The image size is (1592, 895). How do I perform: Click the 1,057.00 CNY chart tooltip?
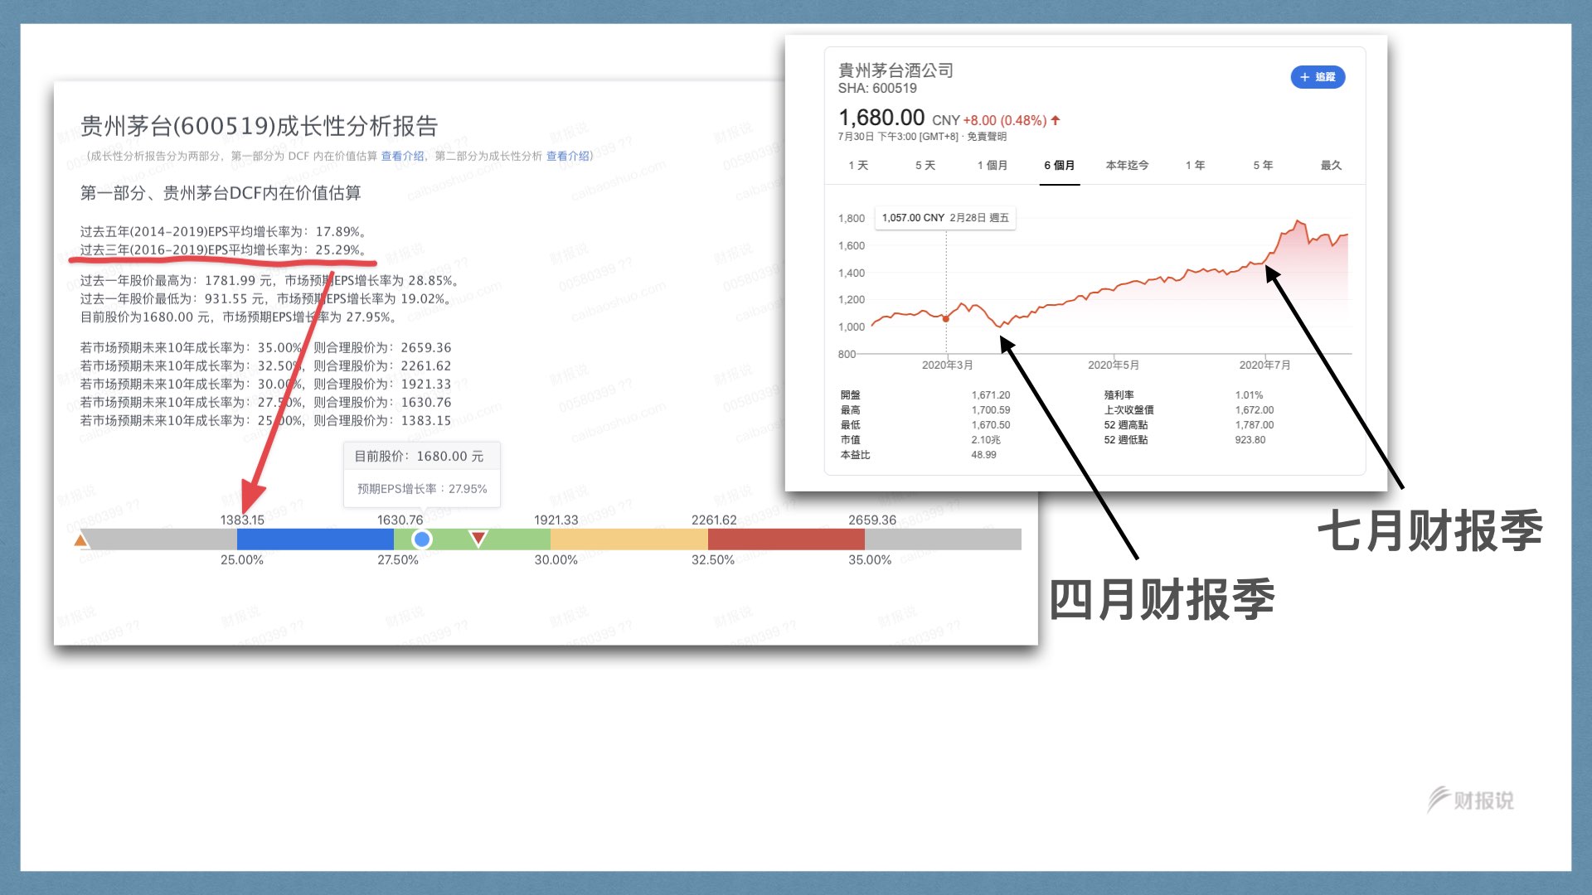point(945,218)
